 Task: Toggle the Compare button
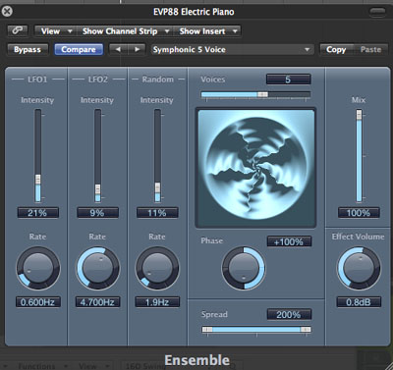point(79,50)
